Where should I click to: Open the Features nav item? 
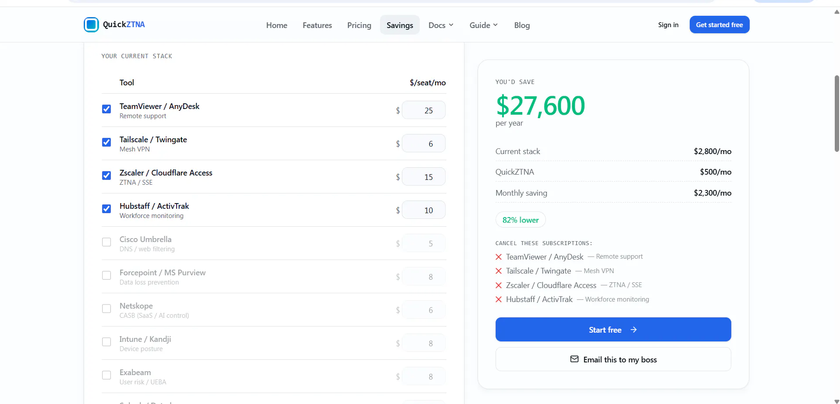click(317, 25)
